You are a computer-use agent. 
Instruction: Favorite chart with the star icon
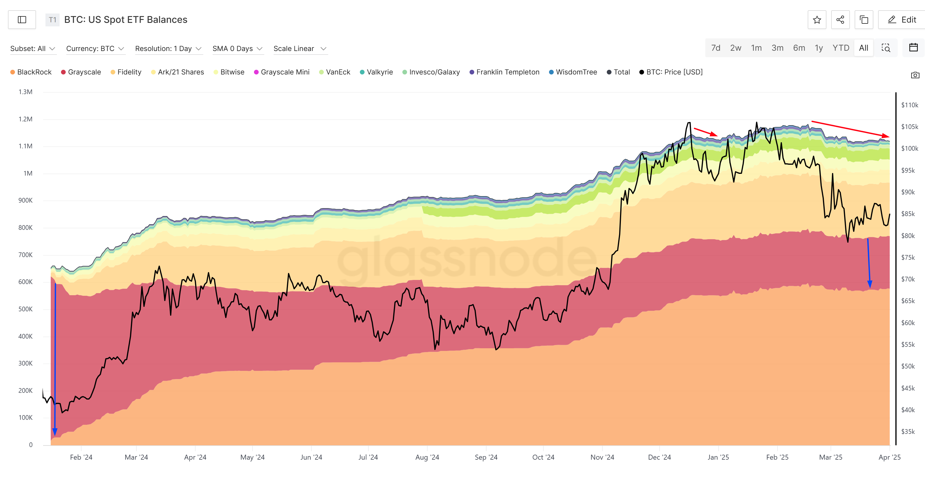pyautogui.click(x=816, y=20)
